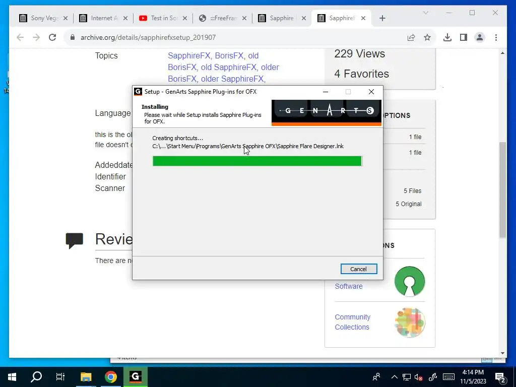Minimize the GenArts Setup window
This screenshot has height=387, width=516.
[x=326, y=92]
